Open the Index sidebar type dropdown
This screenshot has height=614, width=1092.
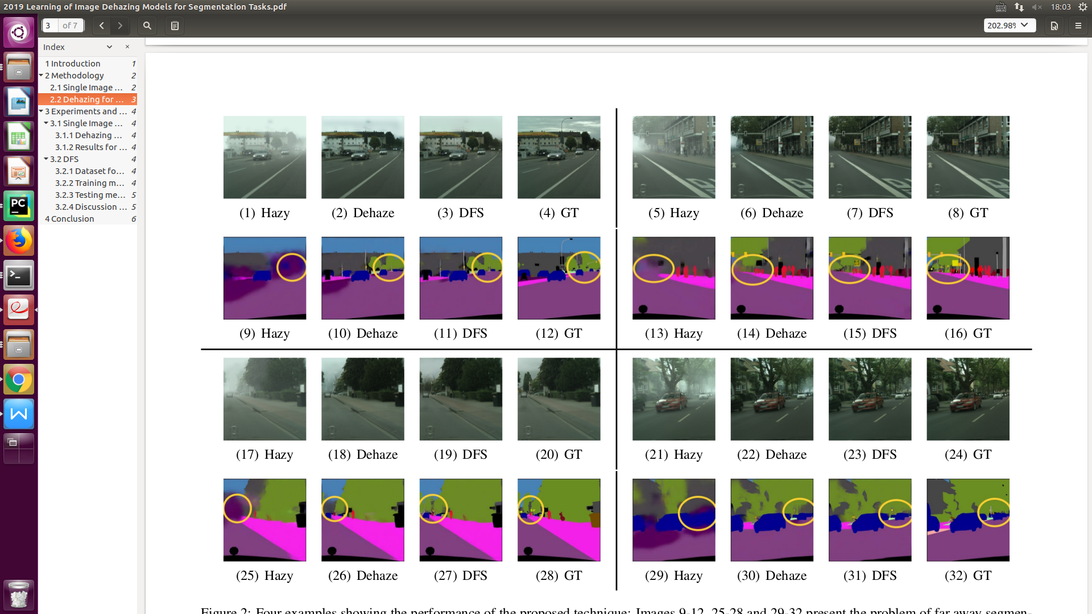pyautogui.click(x=109, y=47)
